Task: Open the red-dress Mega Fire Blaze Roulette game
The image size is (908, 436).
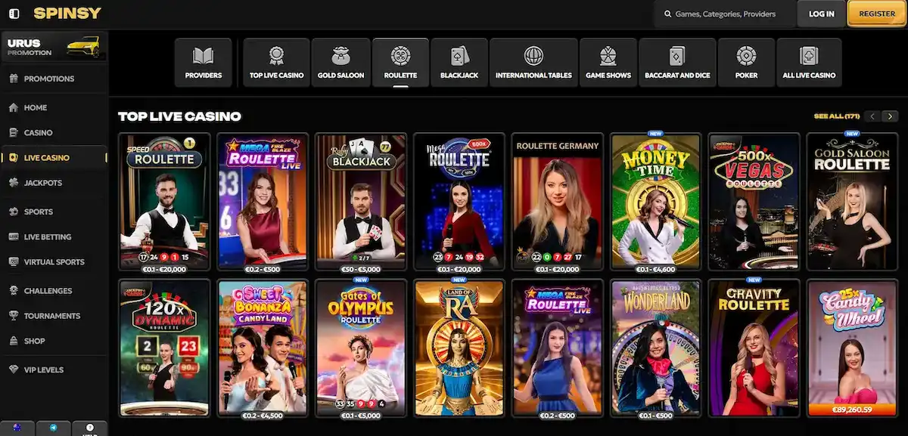Action: [263, 202]
